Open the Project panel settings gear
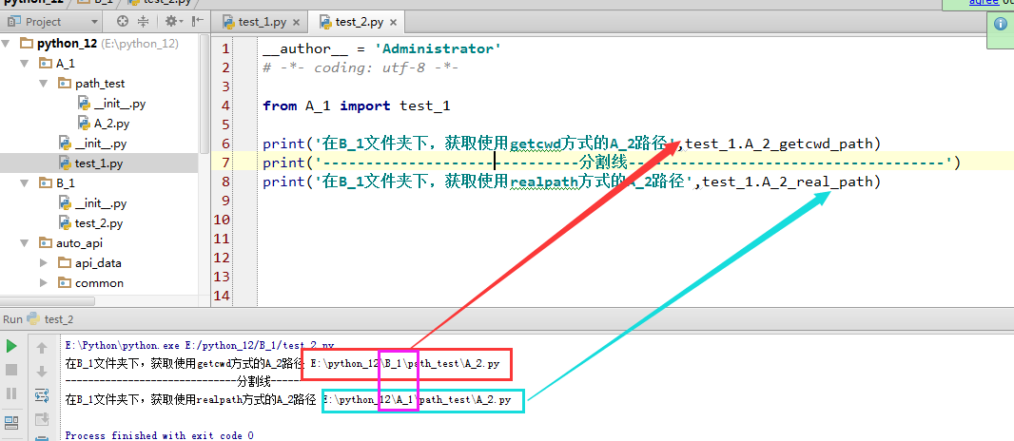 click(x=171, y=21)
